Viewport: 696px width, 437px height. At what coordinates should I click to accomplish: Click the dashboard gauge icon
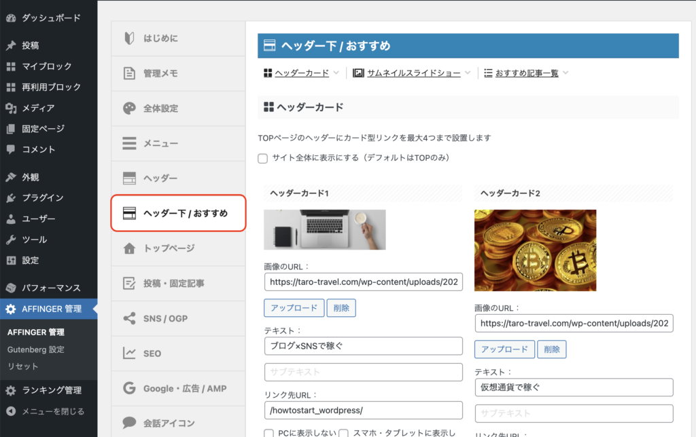[x=11, y=18]
